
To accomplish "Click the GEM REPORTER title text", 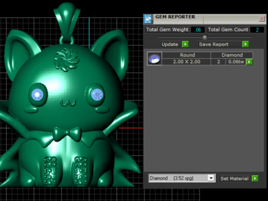I will (175, 17).
